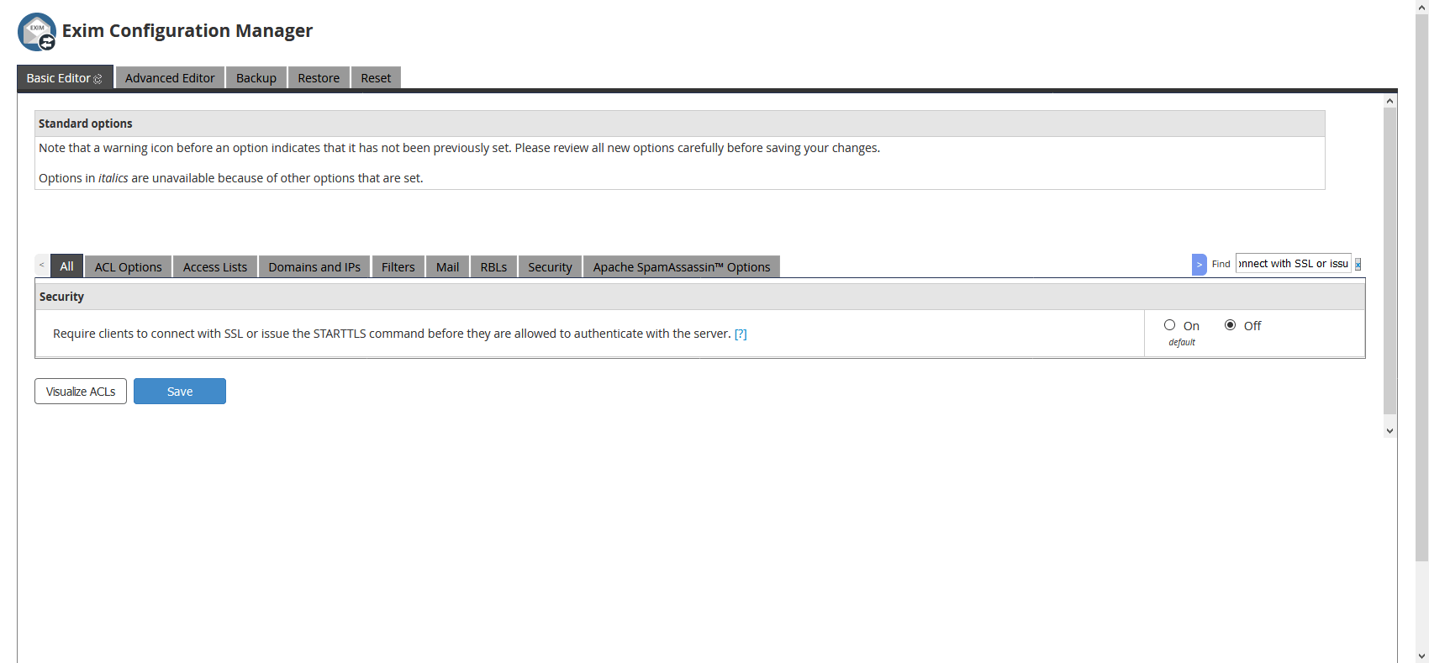Screen dimensions: 1429x663
Task: Open Domains and IPs category
Action: coord(314,266)
